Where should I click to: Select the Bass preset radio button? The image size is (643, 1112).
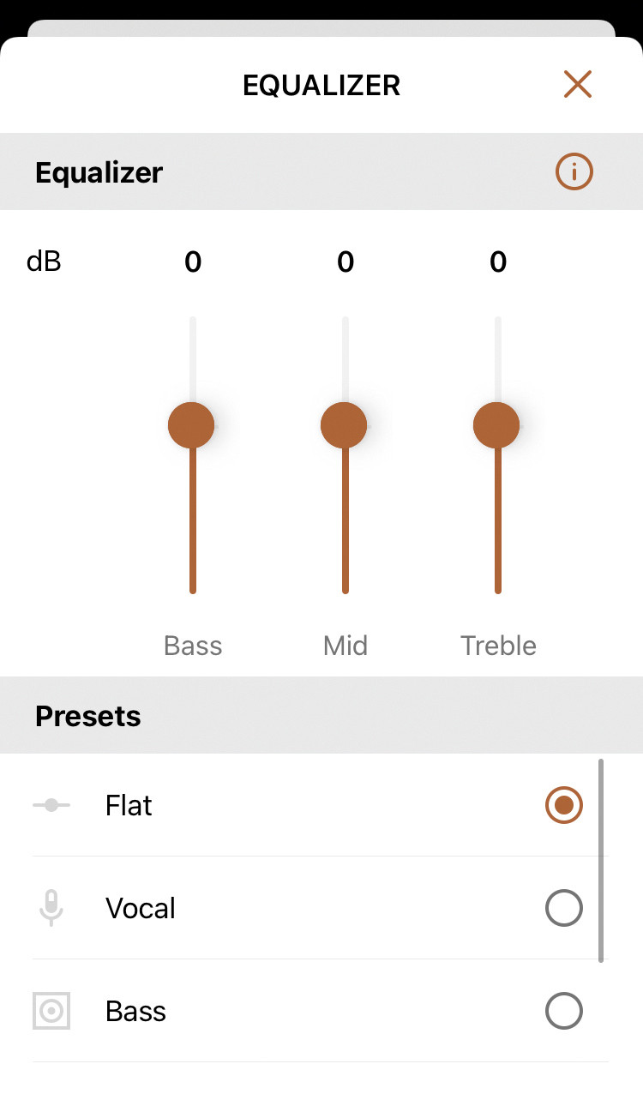coord(564,1011)
